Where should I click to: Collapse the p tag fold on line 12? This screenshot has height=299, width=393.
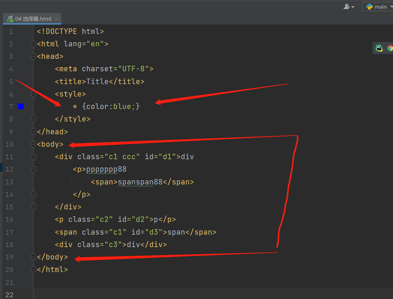coord(33,169)
